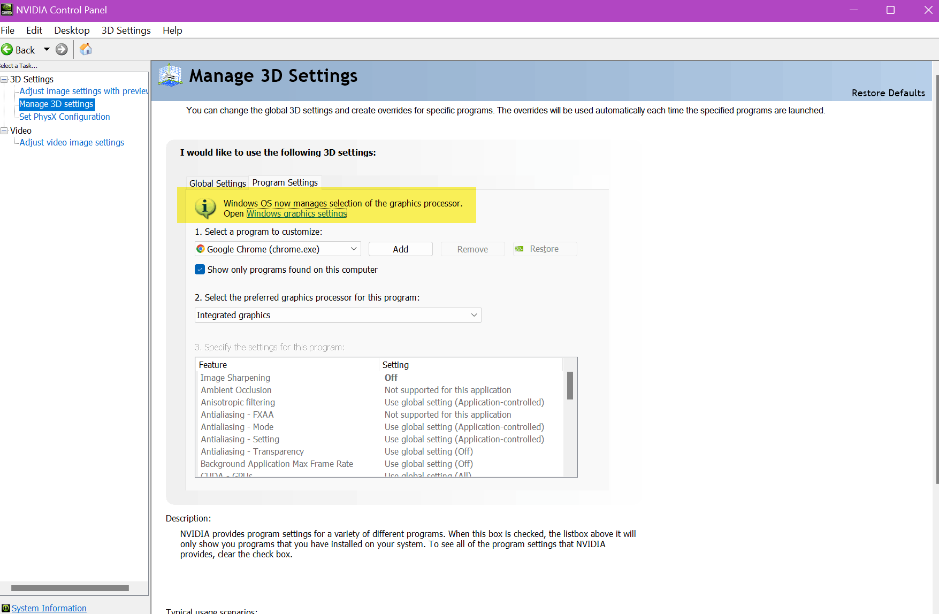The height and width of the screenshot is (614, 939).
Task: Open the Desktop menu
Action: coord(72,30)
